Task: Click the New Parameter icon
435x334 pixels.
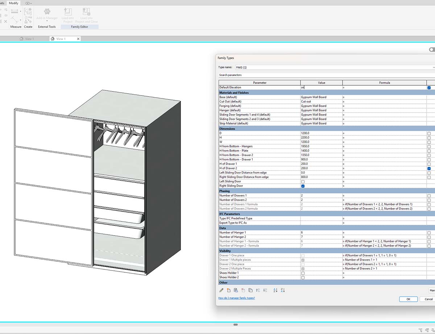Action: tap(229, 290)
